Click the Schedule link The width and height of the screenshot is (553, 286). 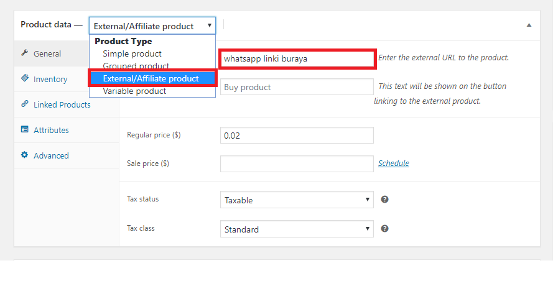point(394,164)
